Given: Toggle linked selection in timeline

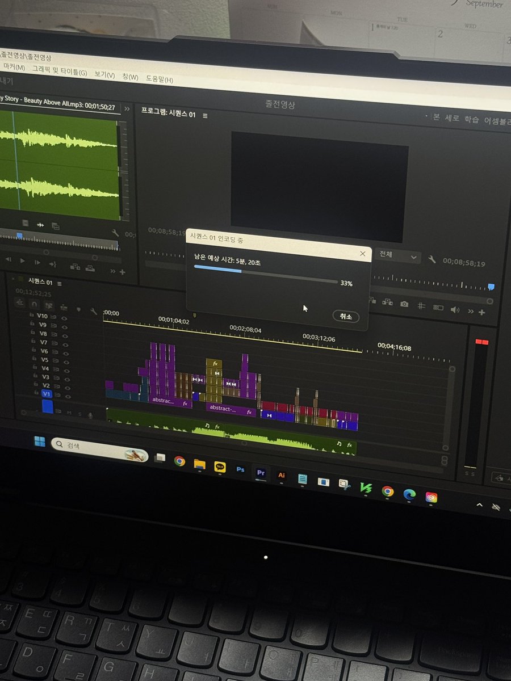Looking at the screenshot, I should point(48,306).
